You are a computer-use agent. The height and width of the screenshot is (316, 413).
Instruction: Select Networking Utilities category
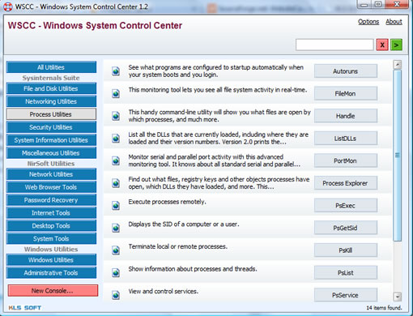[51, 101]
